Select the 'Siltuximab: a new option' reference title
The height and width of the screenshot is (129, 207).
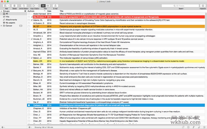[88, 70]
